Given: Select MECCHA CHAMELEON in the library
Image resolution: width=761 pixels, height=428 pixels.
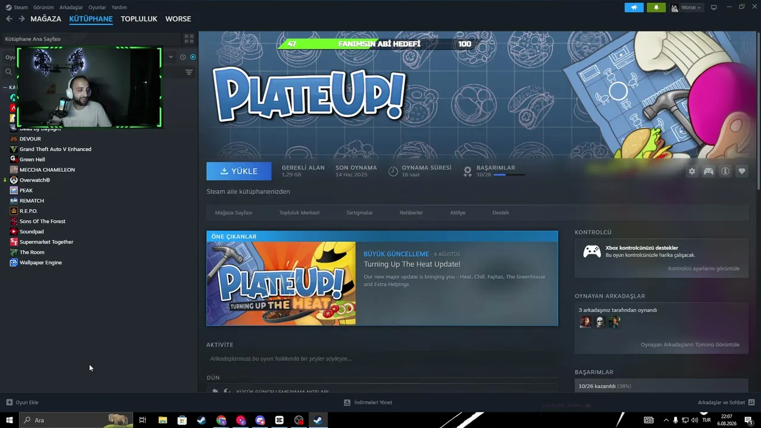Looking at the screenshot, I should [x=47, y=170].
